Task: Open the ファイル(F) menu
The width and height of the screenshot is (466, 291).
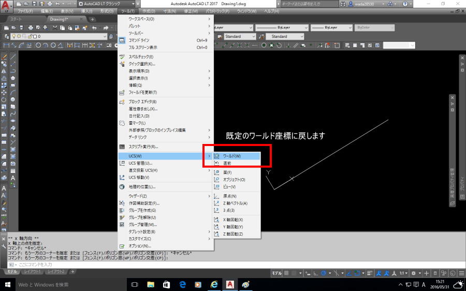Action: (x=25, y=11)
